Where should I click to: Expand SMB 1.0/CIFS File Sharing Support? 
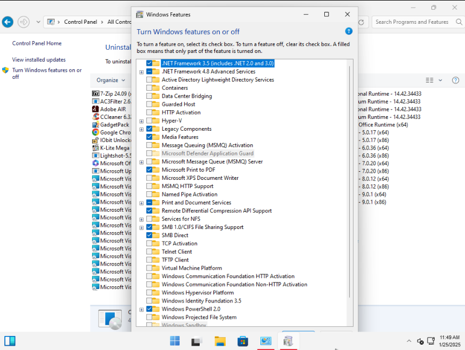pyautogui.click(x=141, y=227)
